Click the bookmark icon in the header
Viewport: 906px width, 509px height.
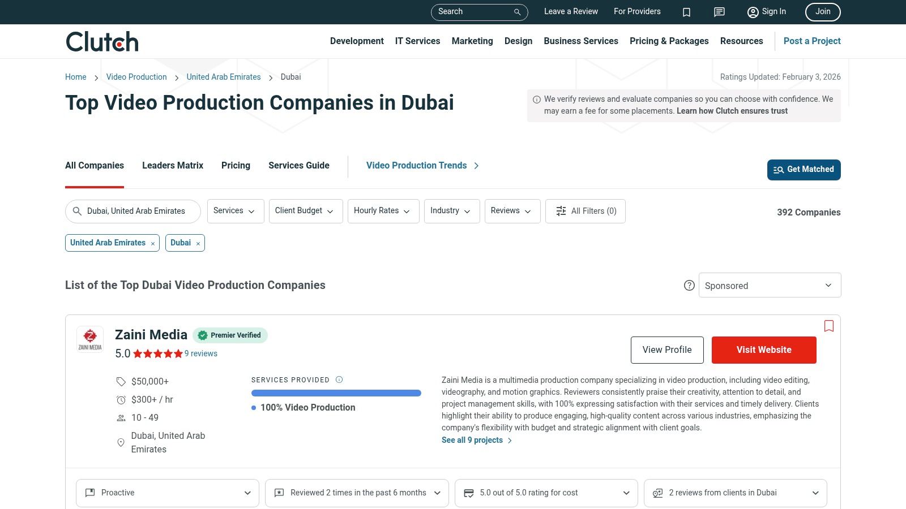tap(686, 12)
